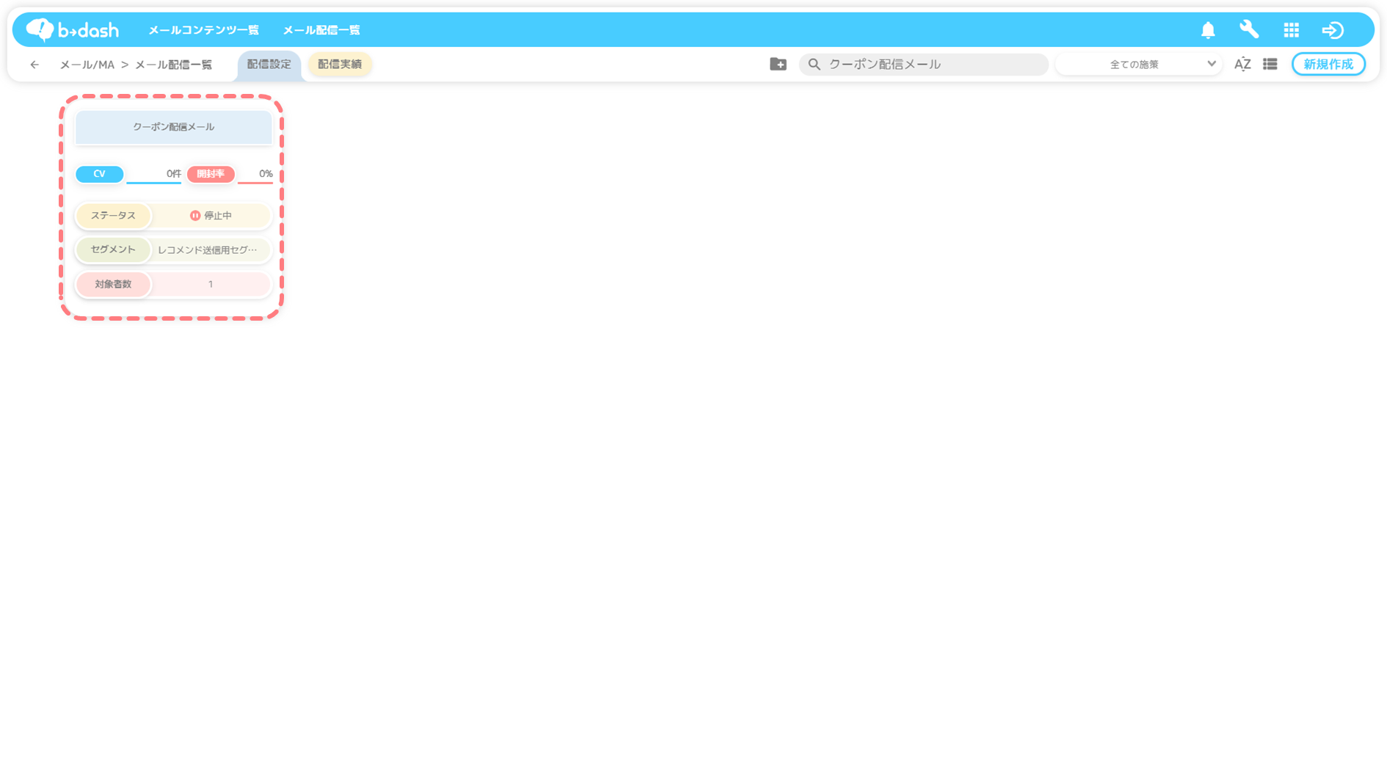Open the クーポン配信メール card title
1387x780 pixels.
click(174, 127)
